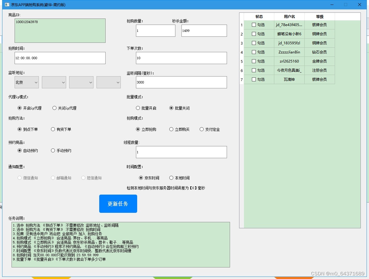This screenshot has height=279, width=369.
Task: Click the 用户名 column header
Action: click(x=289, y=16)
